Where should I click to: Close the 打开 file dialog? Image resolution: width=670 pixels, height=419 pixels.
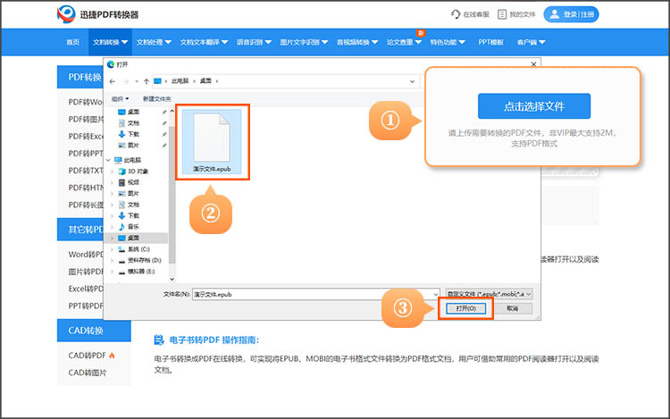pyautogui.click(x=533, y=64)
